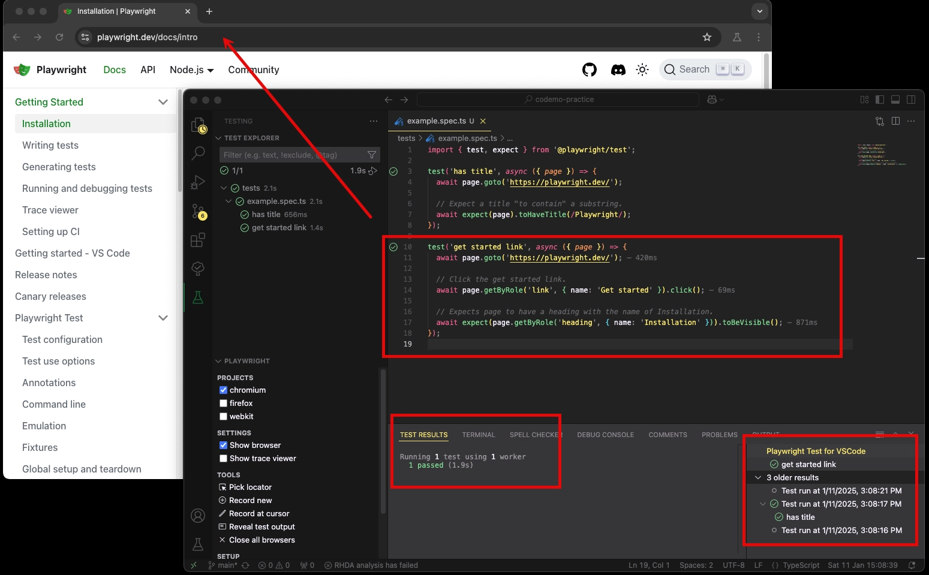Open the Trace viewer docs link
The image size is (929, 575).
point(50,210)
